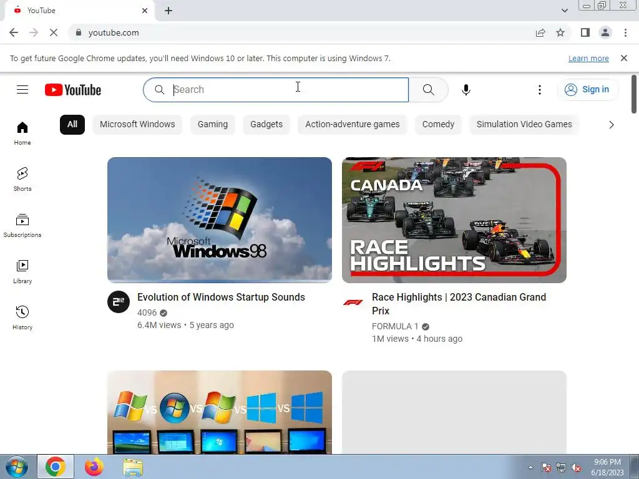
Task: Open a new tab with plus button
Action: point(168,11)
